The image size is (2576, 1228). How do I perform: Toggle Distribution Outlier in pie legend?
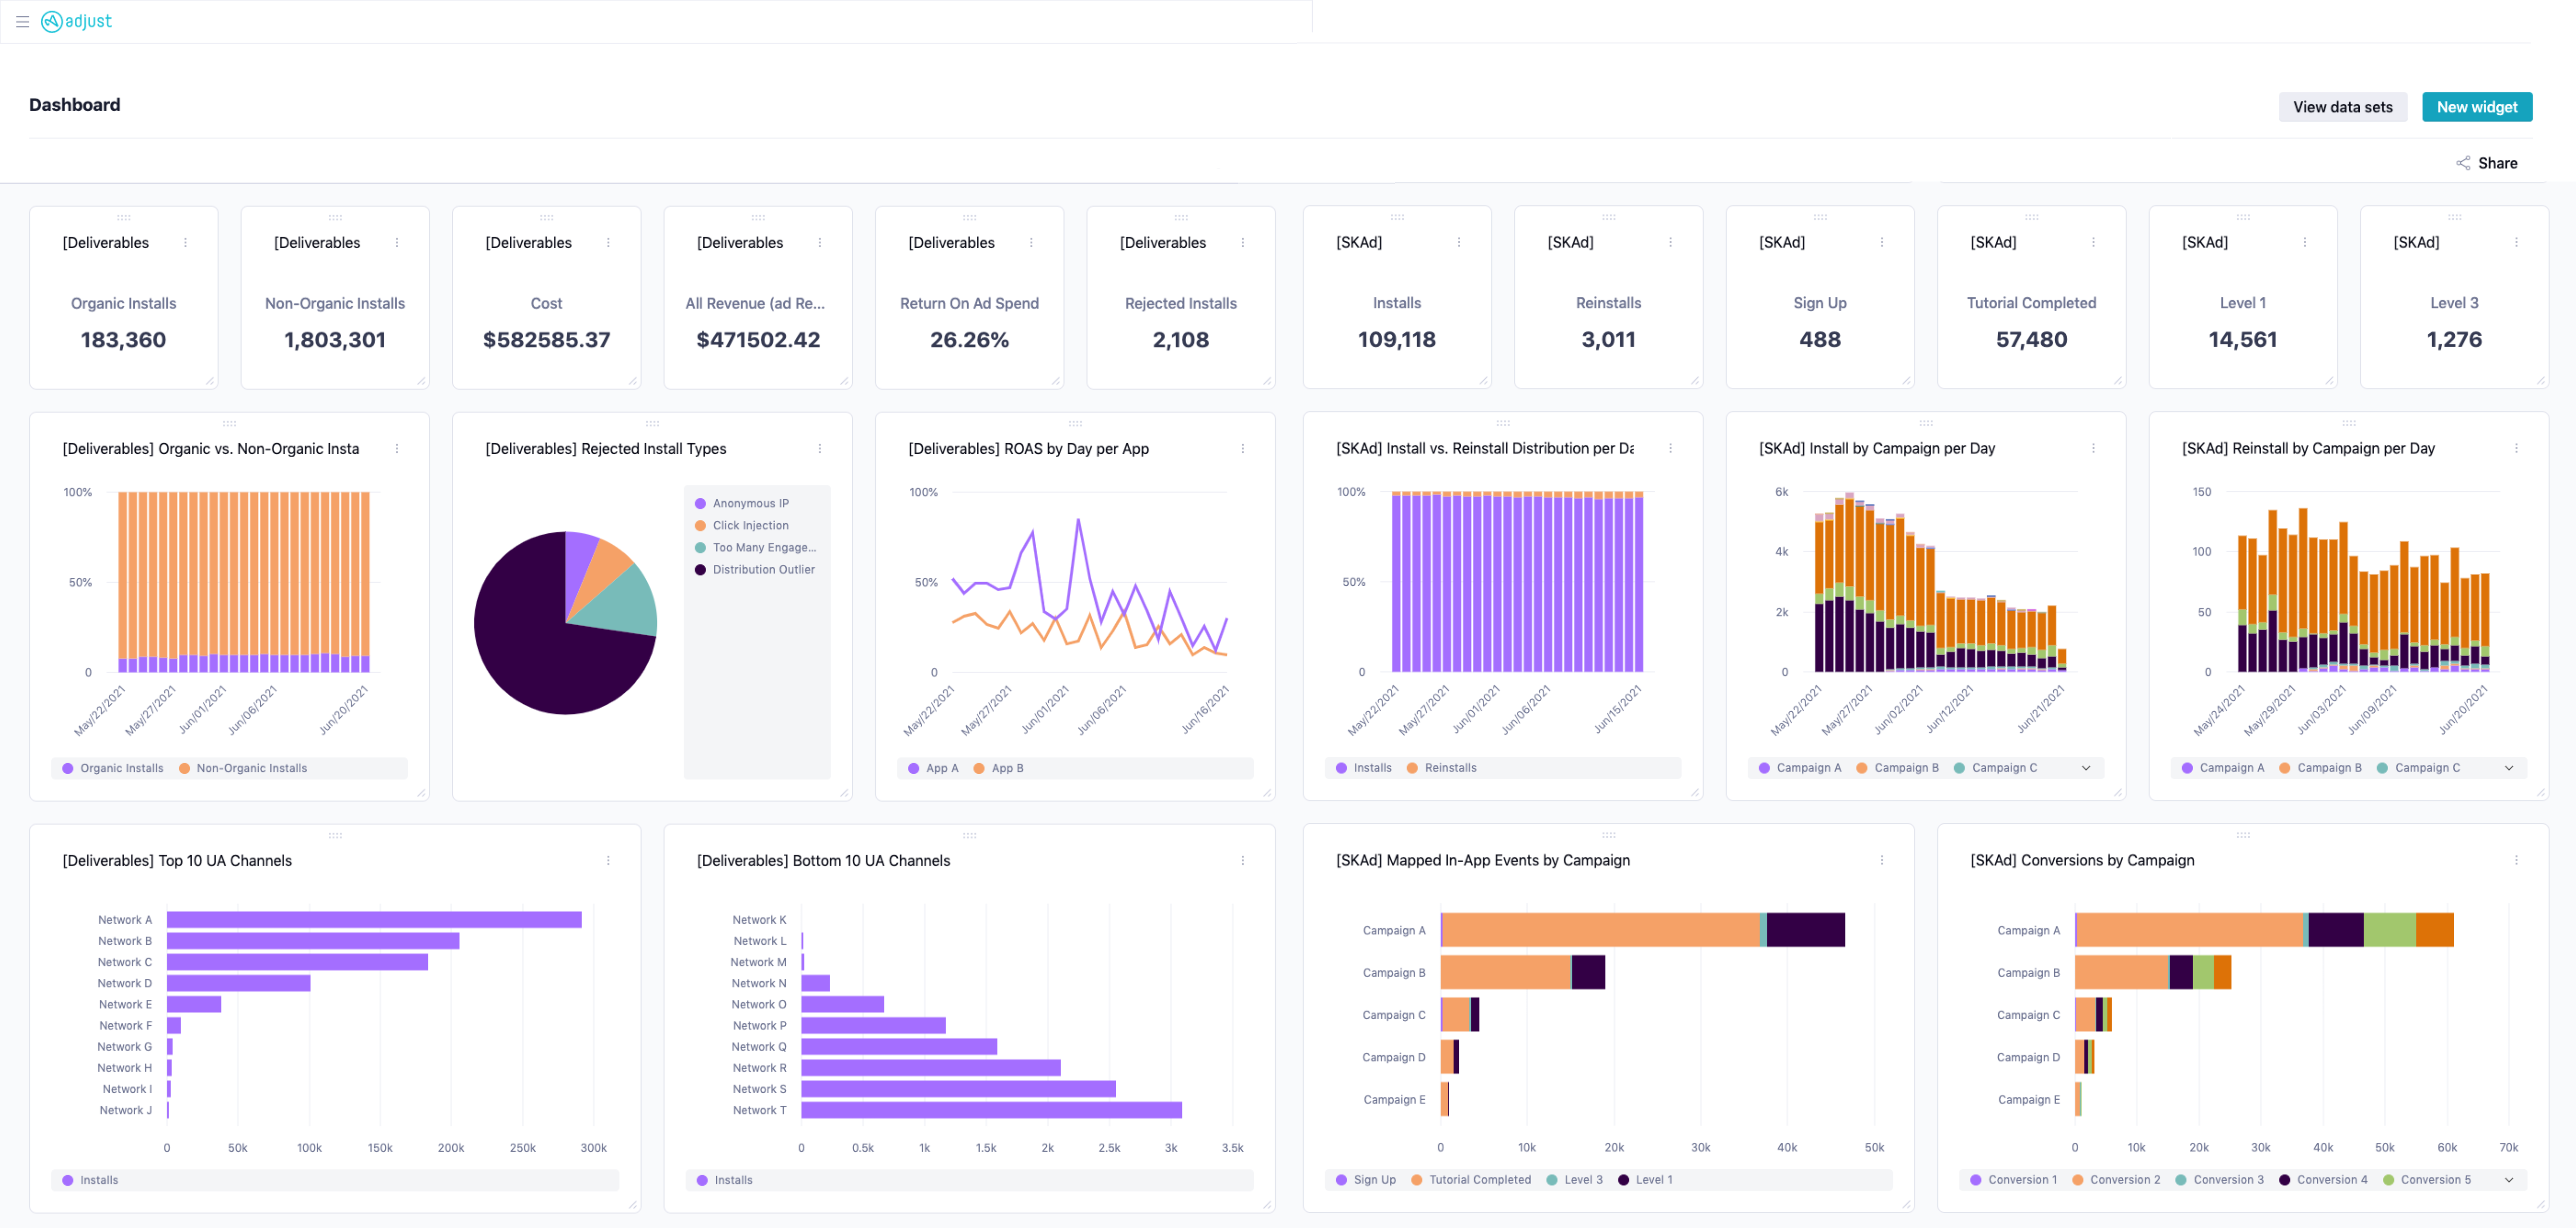coord(755,569)
